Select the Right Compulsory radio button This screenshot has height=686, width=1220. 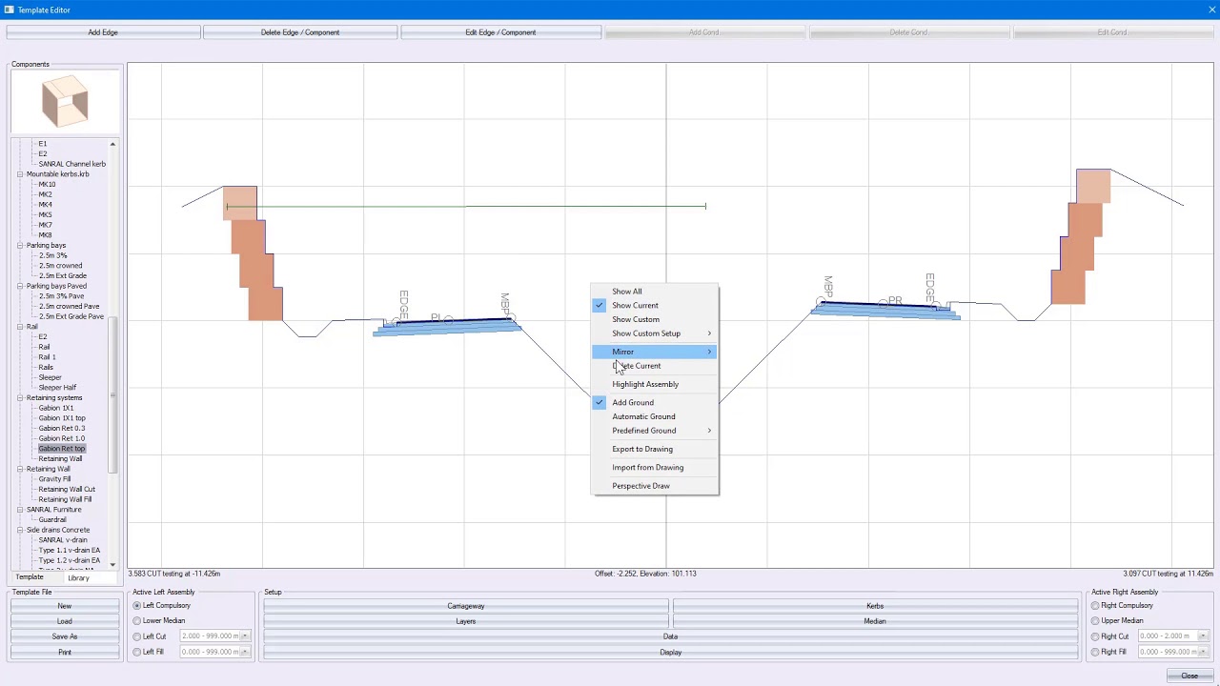click(x=1096, y=606)
